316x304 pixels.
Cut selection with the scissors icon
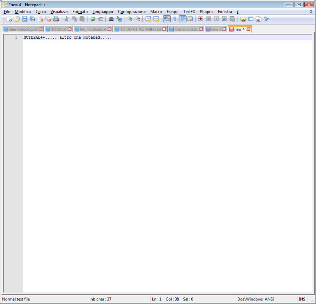66,19
